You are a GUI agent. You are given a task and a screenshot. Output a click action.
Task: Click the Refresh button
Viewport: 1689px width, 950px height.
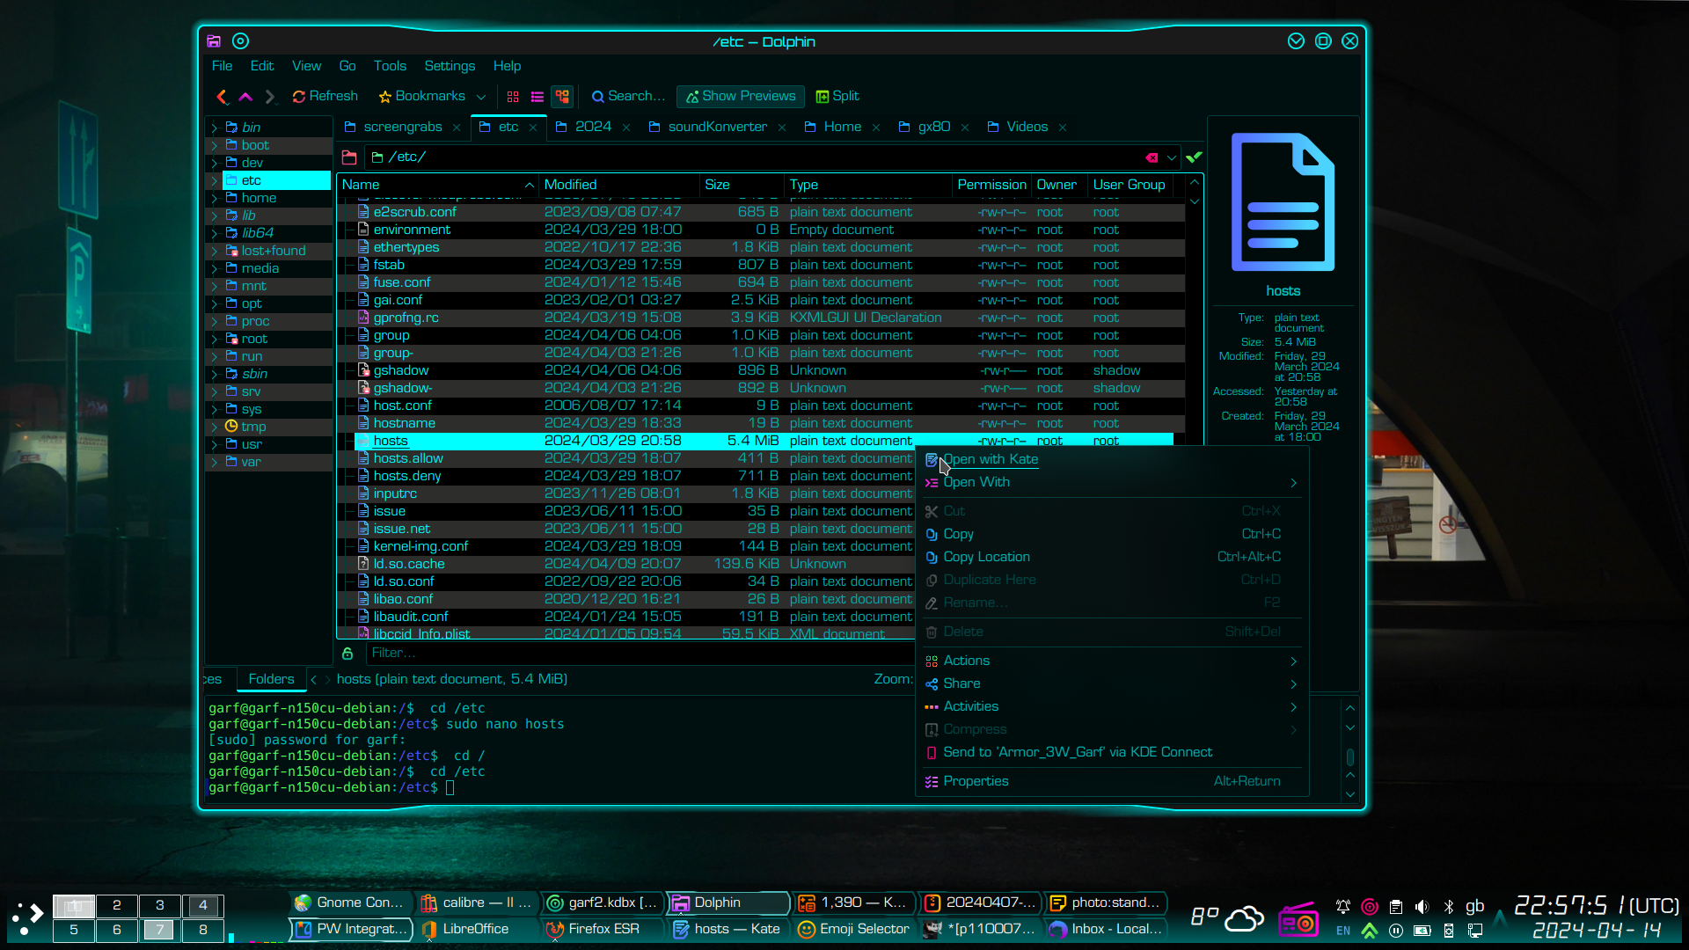(325, 97)
